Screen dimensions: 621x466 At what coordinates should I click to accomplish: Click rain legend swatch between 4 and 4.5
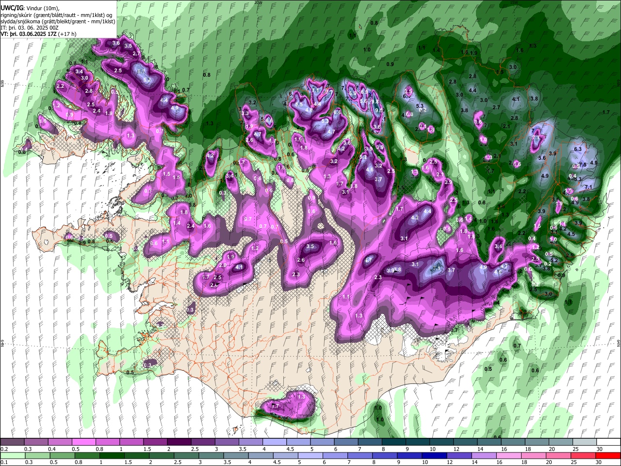[261, 456]
